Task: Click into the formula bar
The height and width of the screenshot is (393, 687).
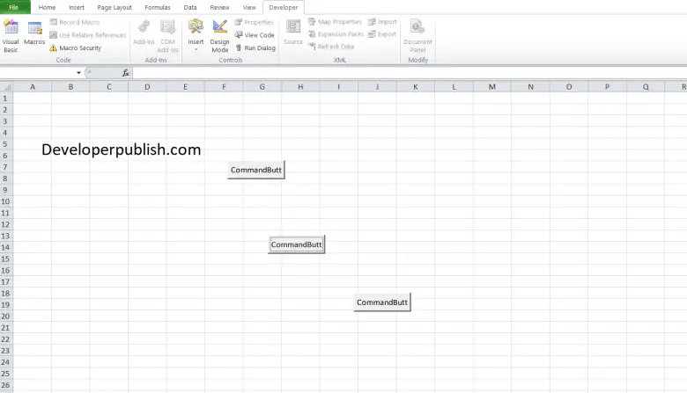Action: point(410,73)
